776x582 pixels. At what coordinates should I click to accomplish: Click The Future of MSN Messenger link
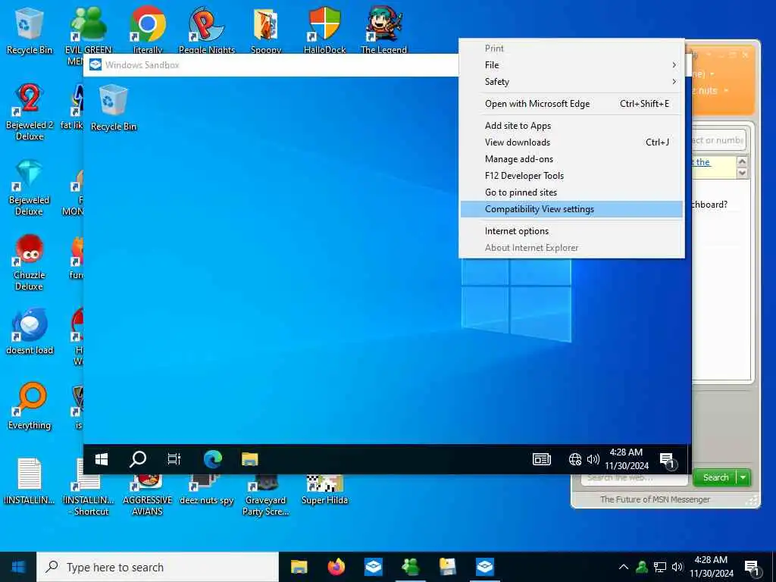(x=655, y=499)
